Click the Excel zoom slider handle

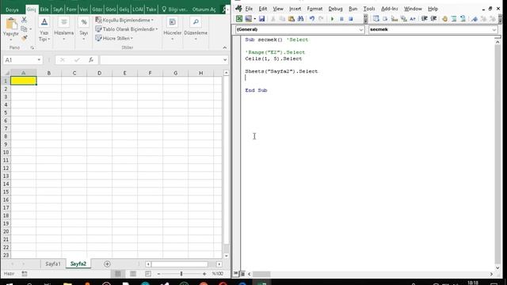181,274
